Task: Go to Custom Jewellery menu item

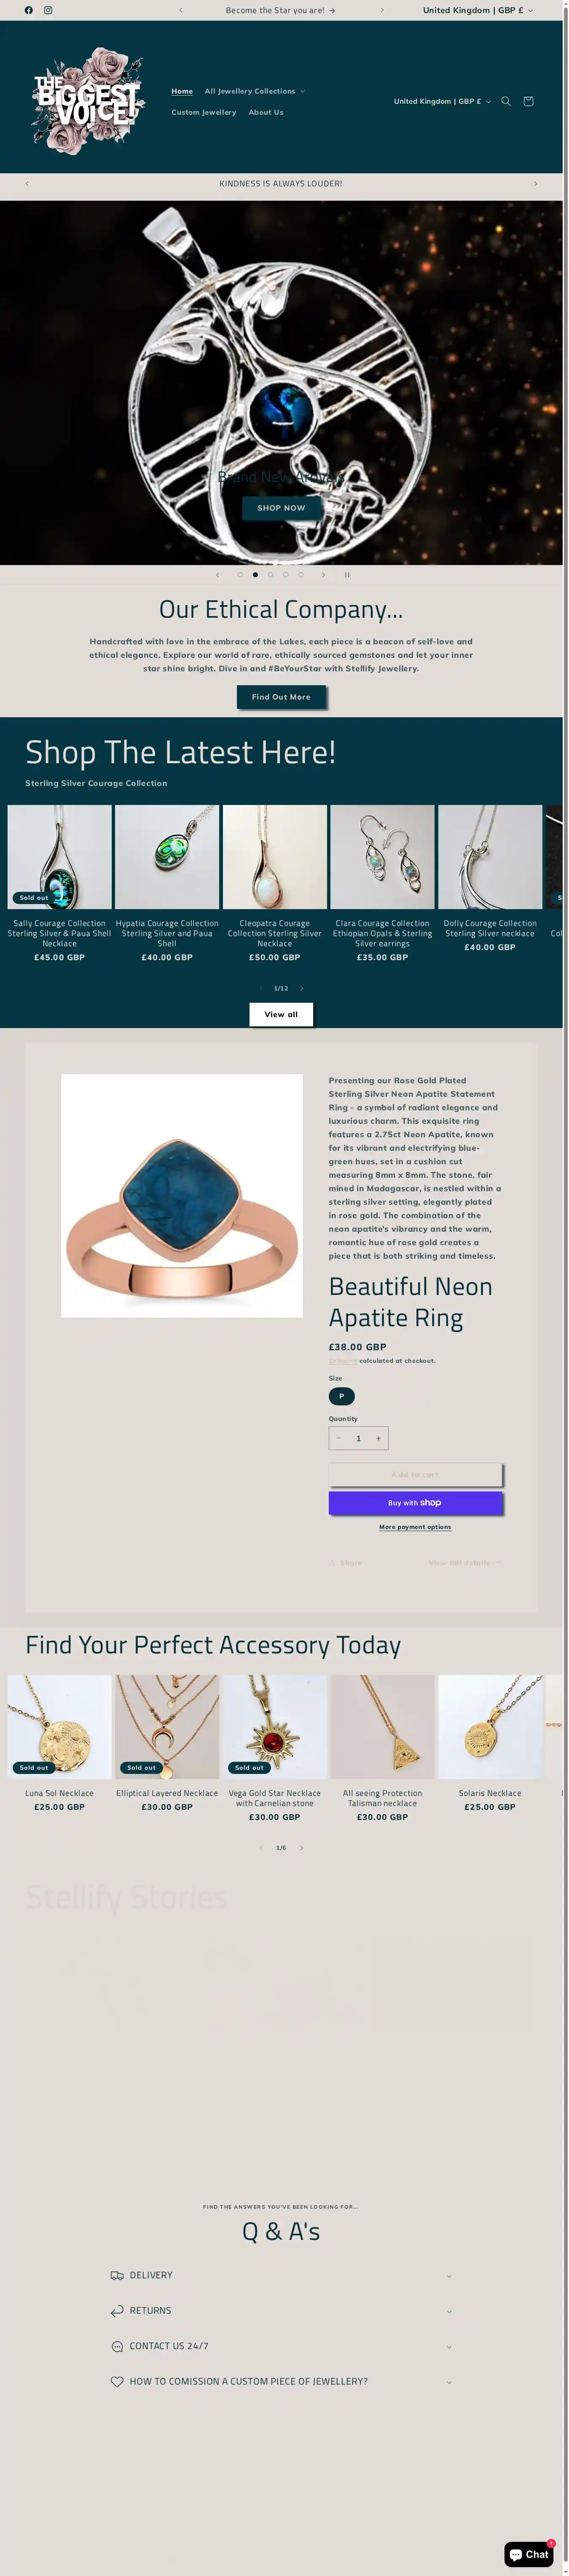Action: [x=204, y=112]
